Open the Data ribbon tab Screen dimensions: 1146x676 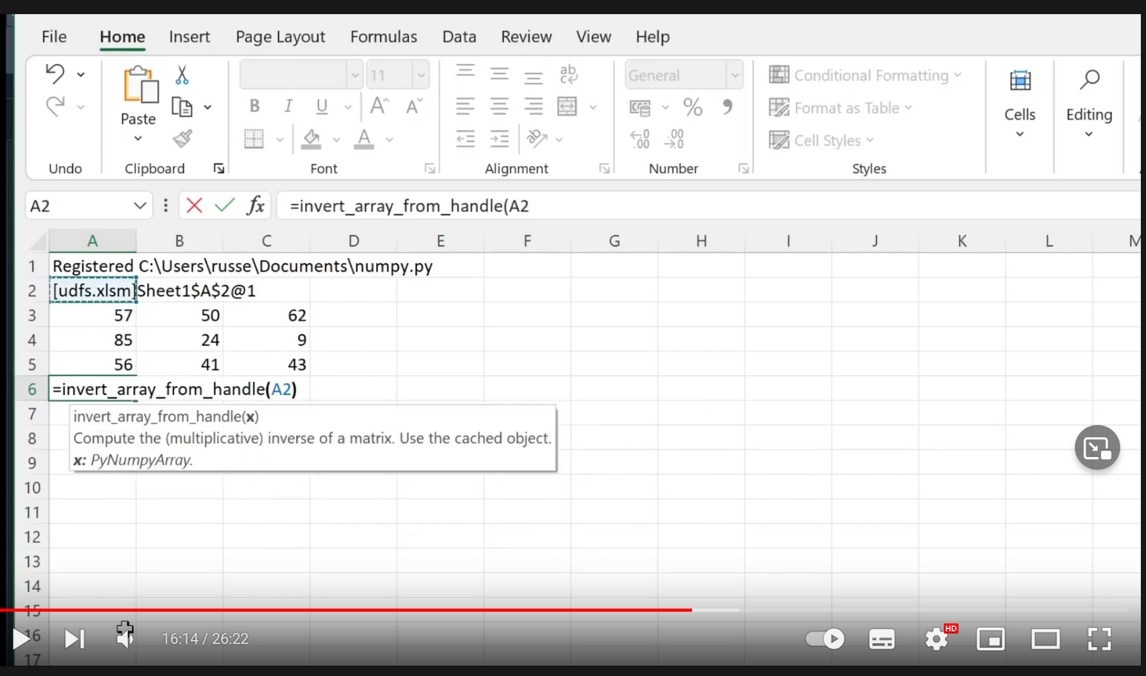tap(459, 37)
